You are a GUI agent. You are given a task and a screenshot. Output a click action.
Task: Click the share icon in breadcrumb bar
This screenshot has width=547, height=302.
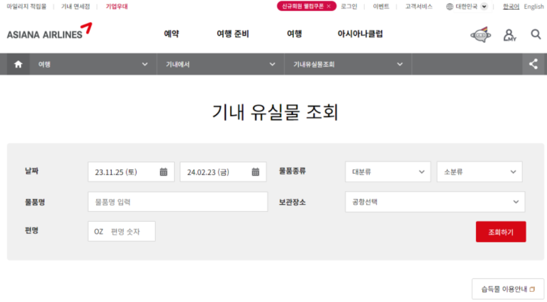point(533,64)
